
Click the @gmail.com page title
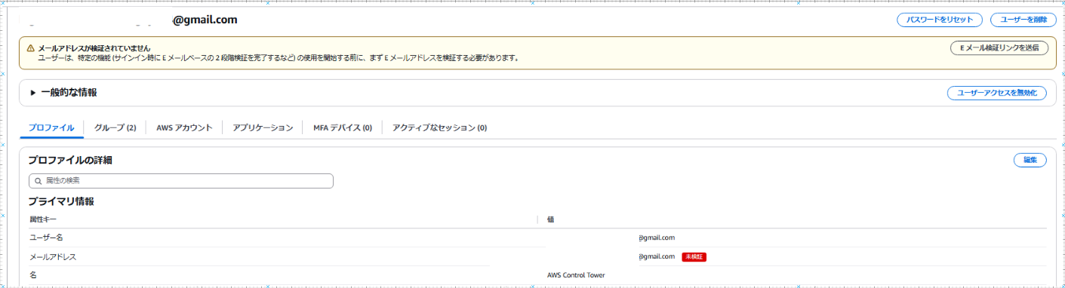(x=205, y=20)
